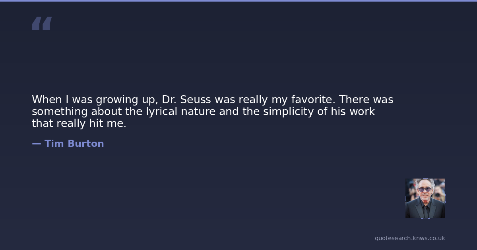The height and width of the screenshot is (250, 477).
Task: Click the first line of the quote
Action: tap(212, 100)
